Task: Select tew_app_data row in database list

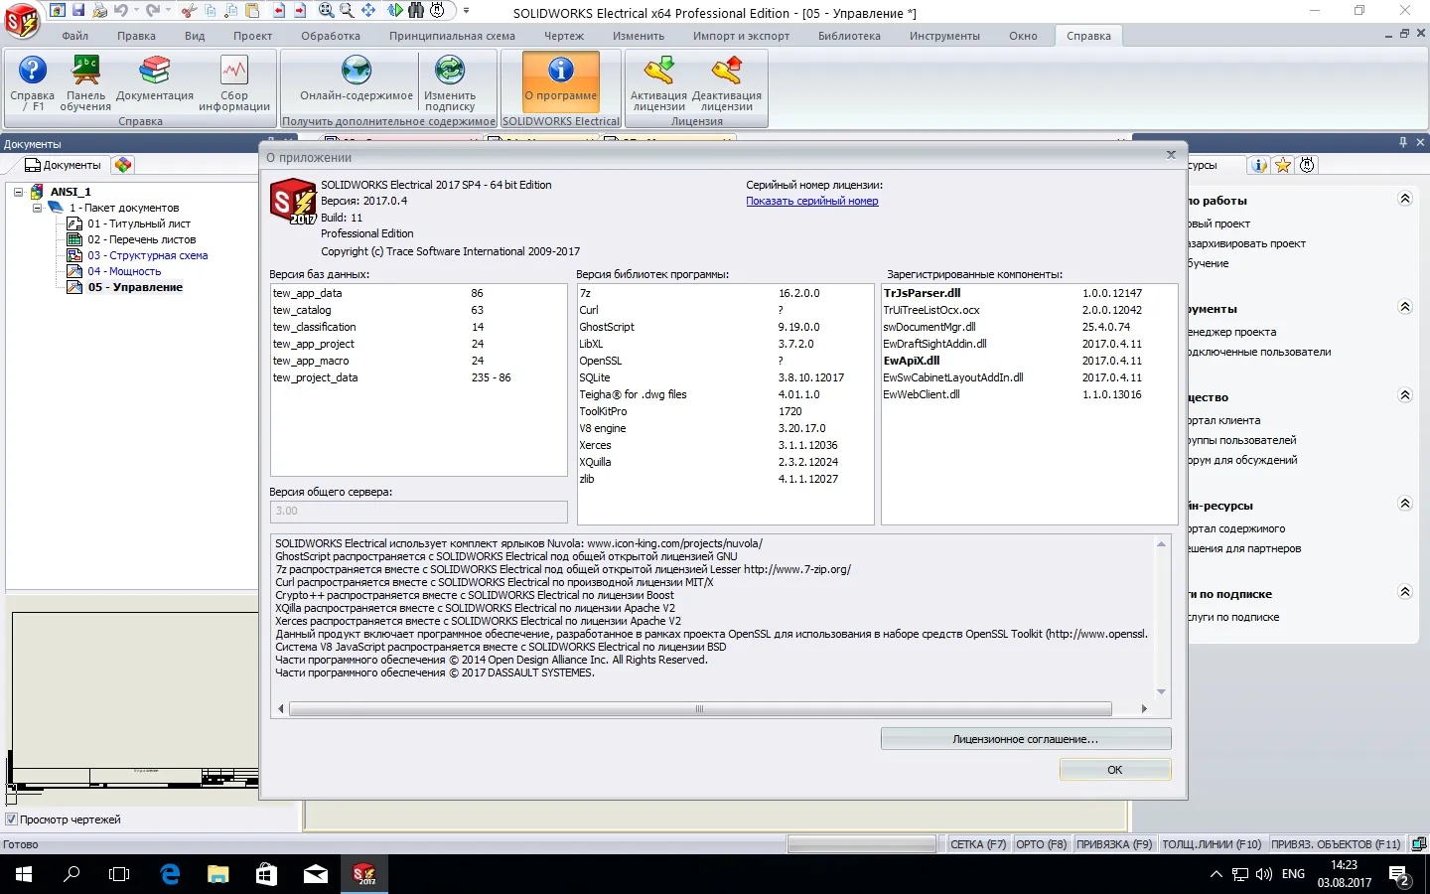Action: click(419, 293)
